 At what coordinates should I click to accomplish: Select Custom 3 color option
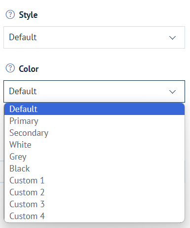tap(94, 204)
